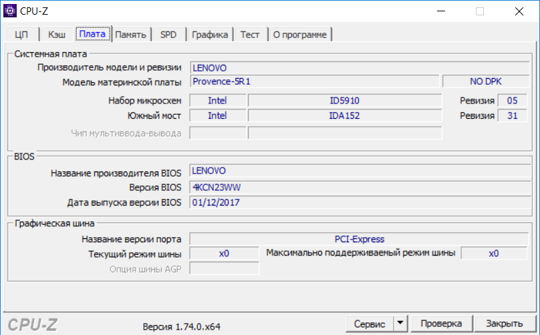Click the empty Опция шины AGP field

coord(224,269)
